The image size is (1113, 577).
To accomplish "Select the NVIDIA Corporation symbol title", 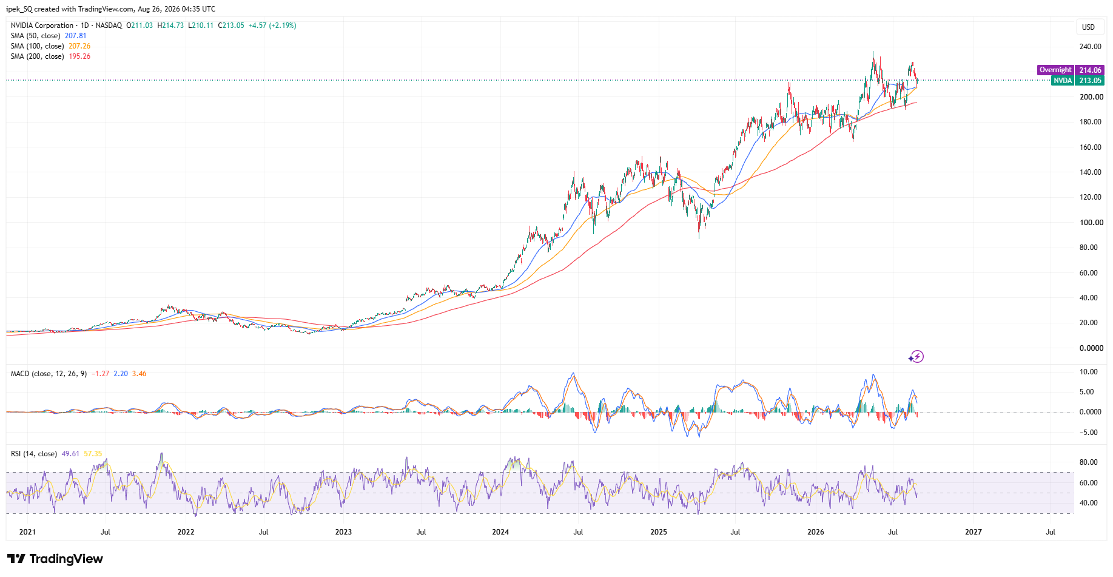I will (42, 25).
